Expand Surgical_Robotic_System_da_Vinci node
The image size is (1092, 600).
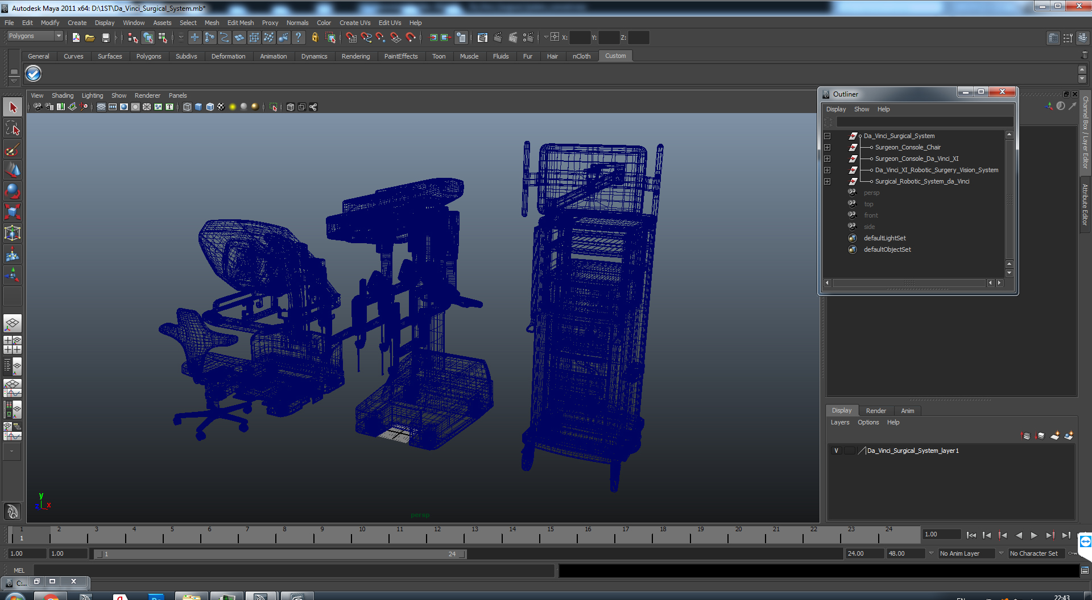point(828,182)
